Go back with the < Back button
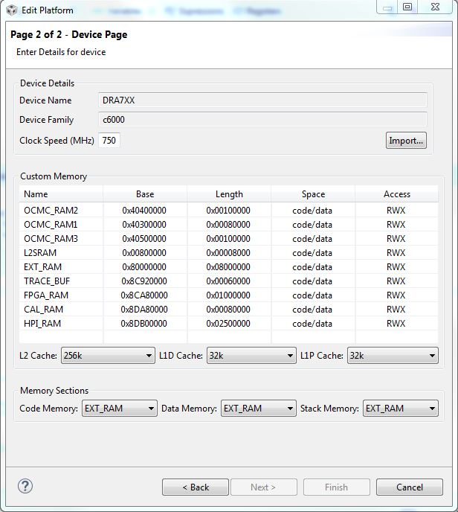The image size is (458, 512). [196, 487]
